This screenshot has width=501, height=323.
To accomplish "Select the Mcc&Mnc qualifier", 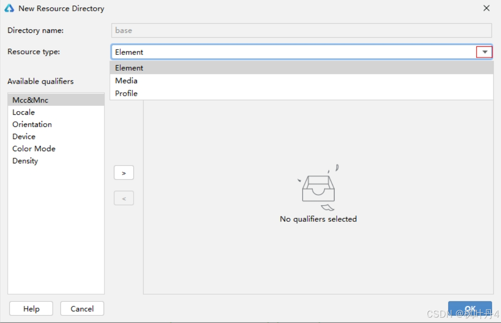I will [x=56, y=100].
